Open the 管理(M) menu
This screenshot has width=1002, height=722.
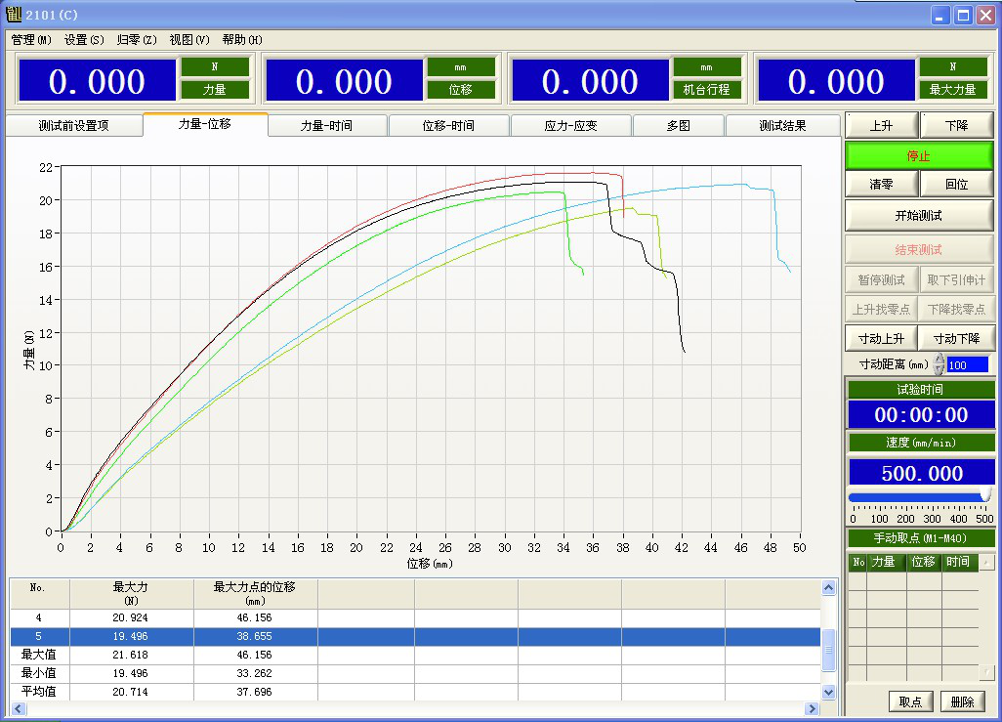(x=31, y=40)
